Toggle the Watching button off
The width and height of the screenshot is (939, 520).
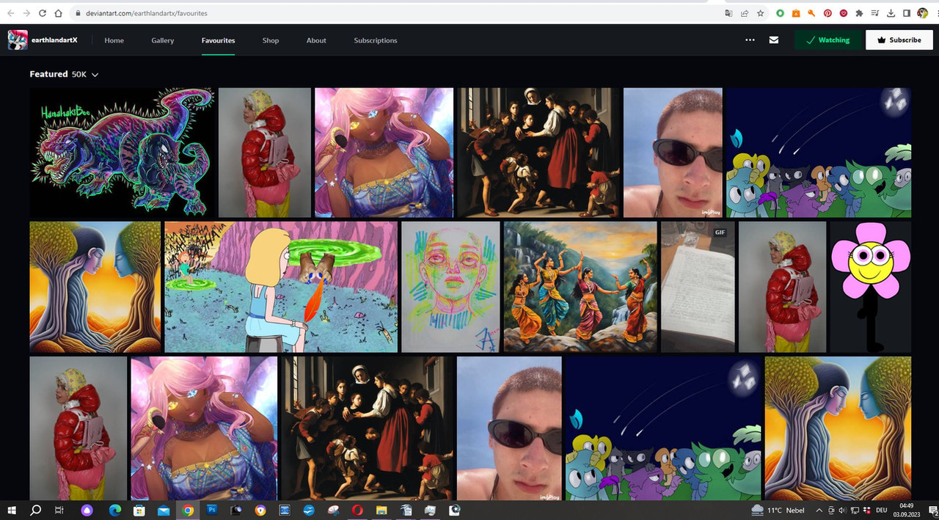point(827,40)
